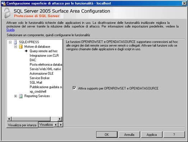Click the tree scrollbar right arrow
The image size is (188, 142).
[60, 119]
